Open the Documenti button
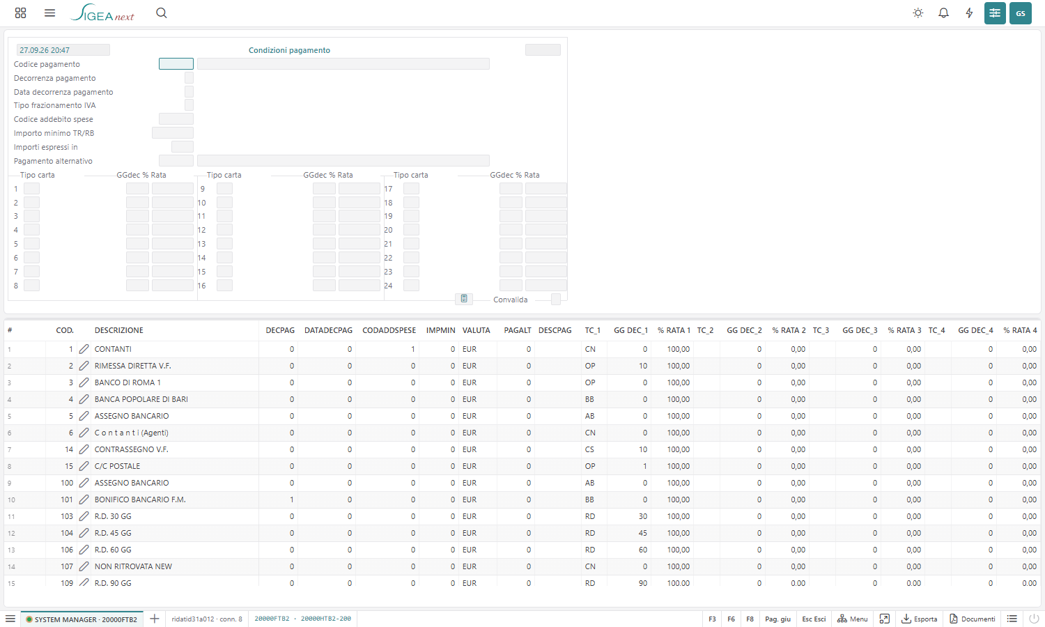This screenshot has height=627, width=1045. coord(973,619)
